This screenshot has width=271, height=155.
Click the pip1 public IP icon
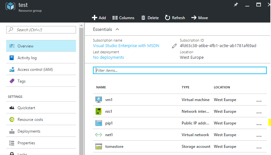[x=99, y=123]
